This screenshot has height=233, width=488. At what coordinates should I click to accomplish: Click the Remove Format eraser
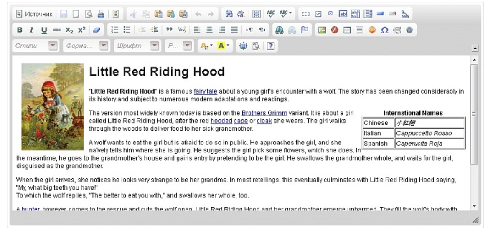[97, 30]
